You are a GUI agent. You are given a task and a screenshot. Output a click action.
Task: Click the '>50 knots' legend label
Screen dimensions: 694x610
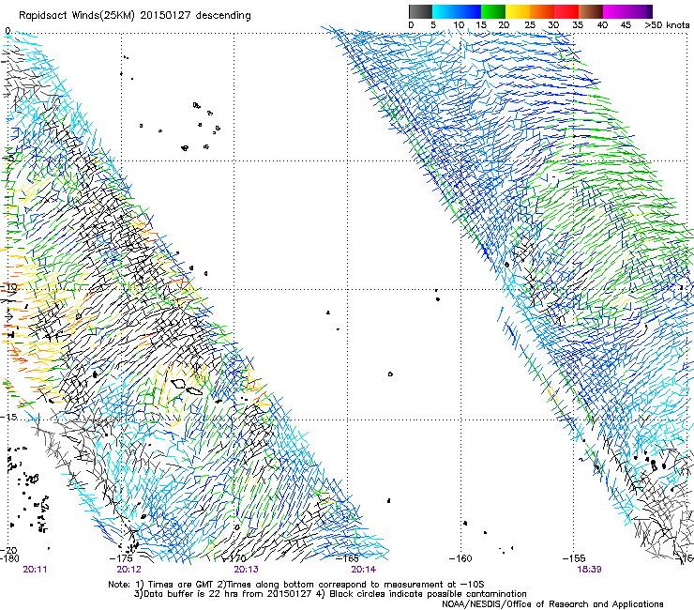pos(667,24)
